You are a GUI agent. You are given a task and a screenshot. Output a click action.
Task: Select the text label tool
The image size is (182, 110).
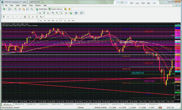click(33, 17)
